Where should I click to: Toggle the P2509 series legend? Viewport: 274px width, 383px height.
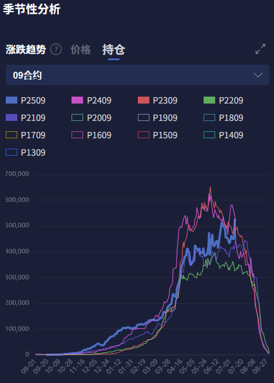[25, 101]
